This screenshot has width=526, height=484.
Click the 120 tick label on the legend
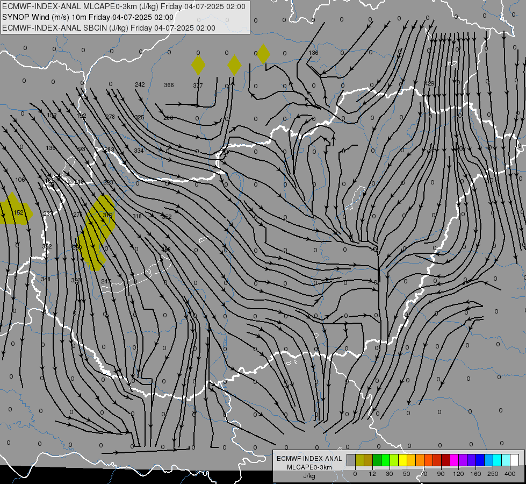coord(458,474)
